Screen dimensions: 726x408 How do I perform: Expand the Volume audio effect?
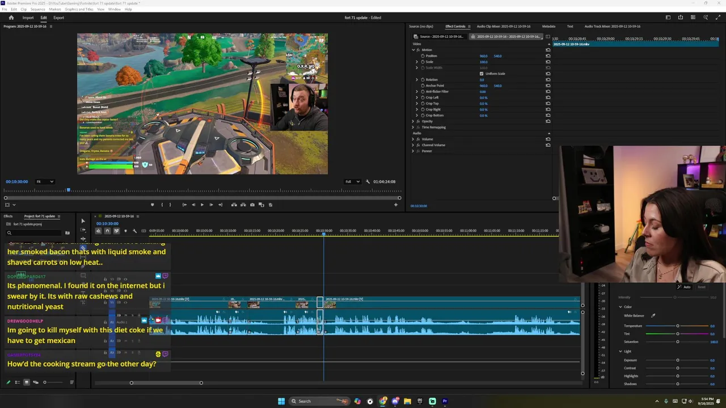click(413, 139)
